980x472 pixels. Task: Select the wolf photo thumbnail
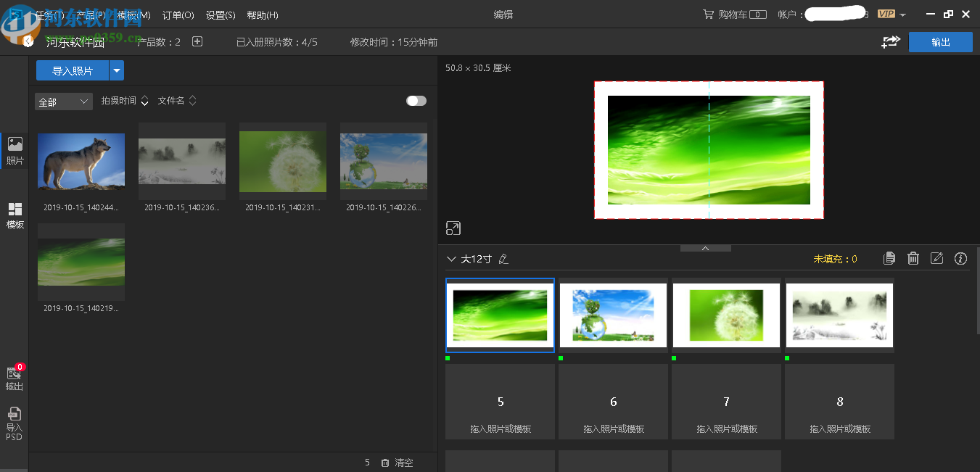pos(81,161)
